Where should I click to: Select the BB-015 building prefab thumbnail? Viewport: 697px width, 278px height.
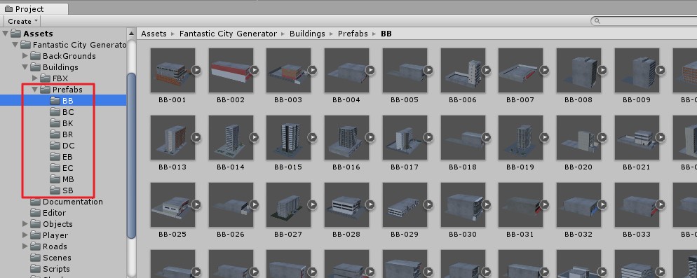[288, 138]
